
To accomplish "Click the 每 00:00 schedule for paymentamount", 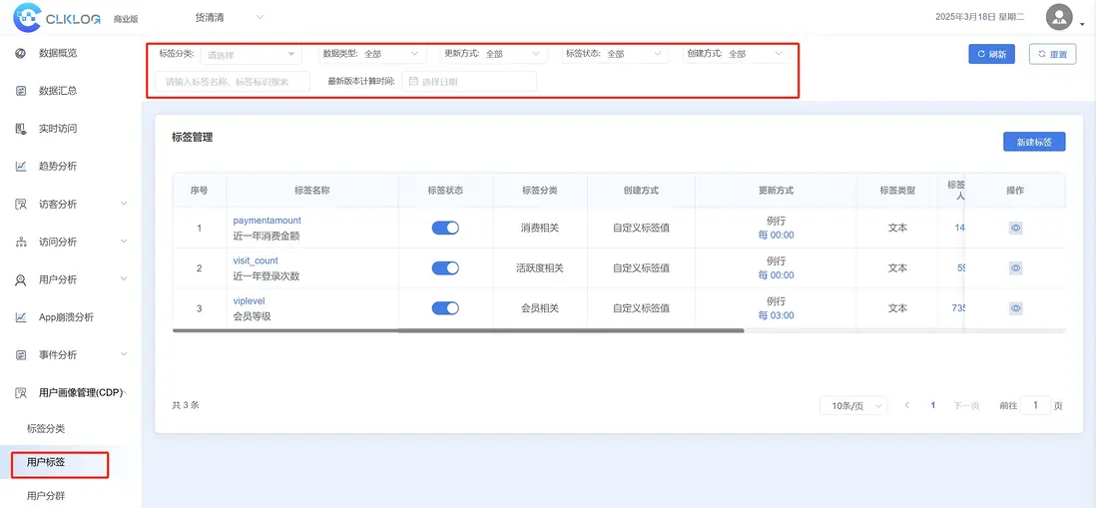I will click(776, 236).
